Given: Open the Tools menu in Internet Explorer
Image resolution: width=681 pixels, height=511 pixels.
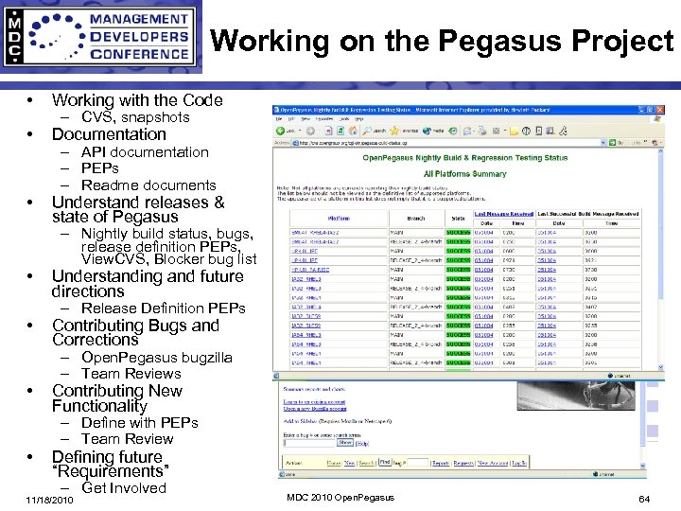Looking at the screenshot, I should 345,118.
